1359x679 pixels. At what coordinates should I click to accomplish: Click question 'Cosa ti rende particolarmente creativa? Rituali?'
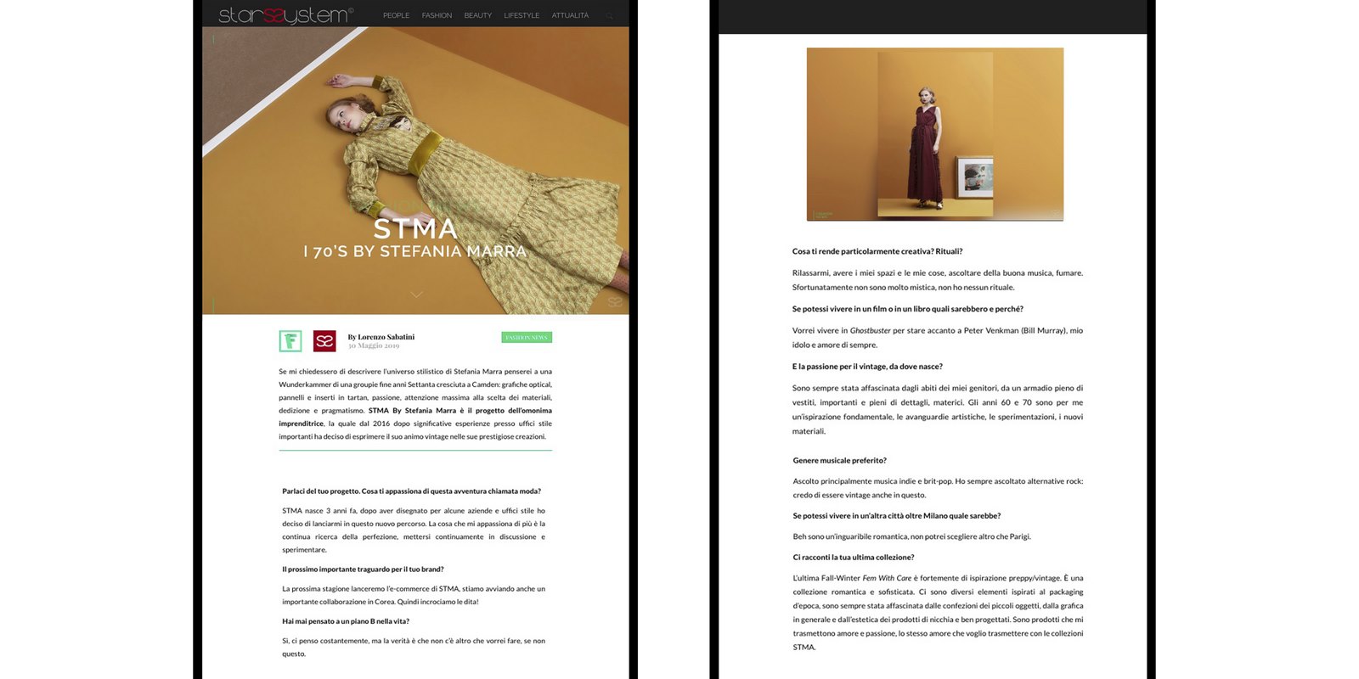(x=877, y=251)
